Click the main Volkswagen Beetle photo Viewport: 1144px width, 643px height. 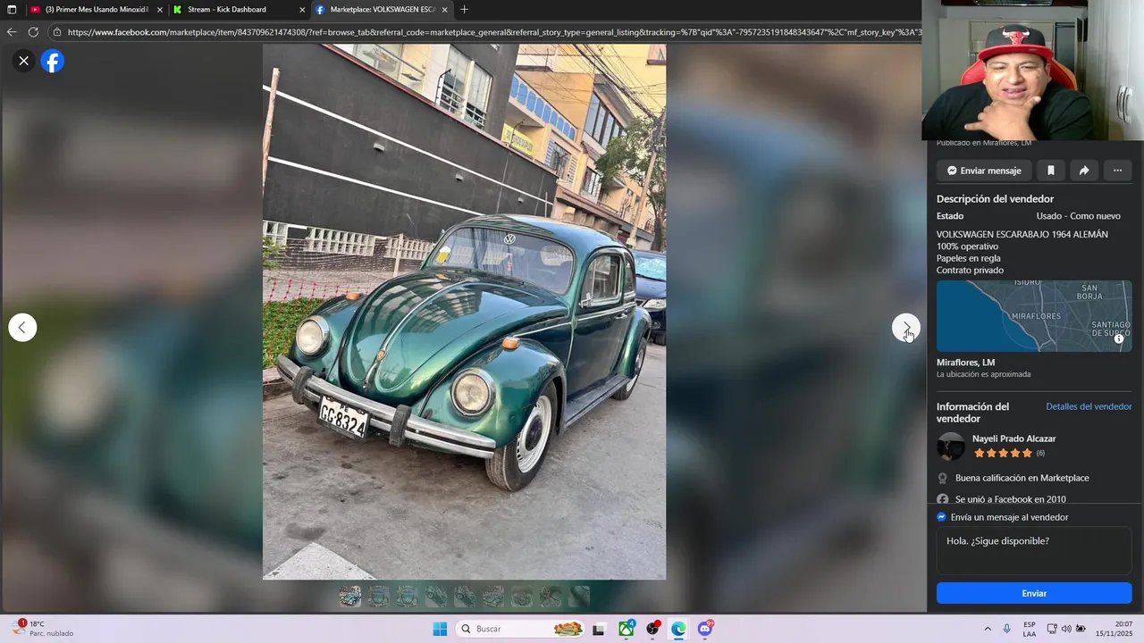point(464,312)
